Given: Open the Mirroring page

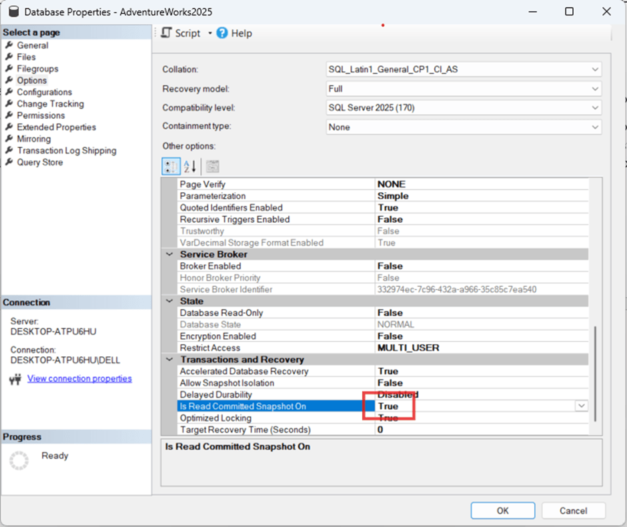Looking at the screenshot, I should point(33,139).
